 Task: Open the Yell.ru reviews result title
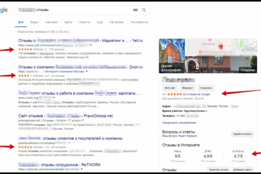coord(80,41)
